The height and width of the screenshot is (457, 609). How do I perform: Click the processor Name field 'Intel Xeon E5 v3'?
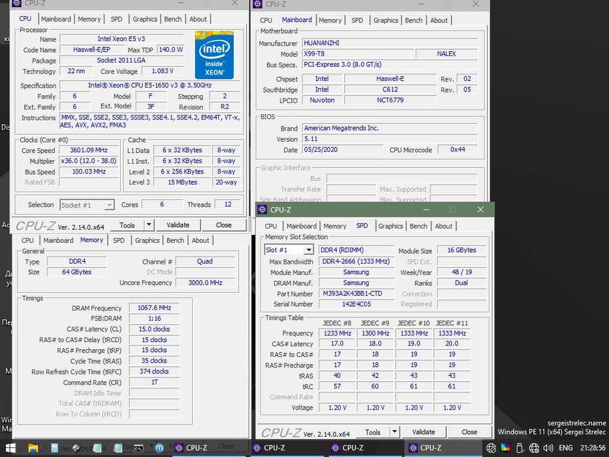pyautogui.click(x=121, y=39)
